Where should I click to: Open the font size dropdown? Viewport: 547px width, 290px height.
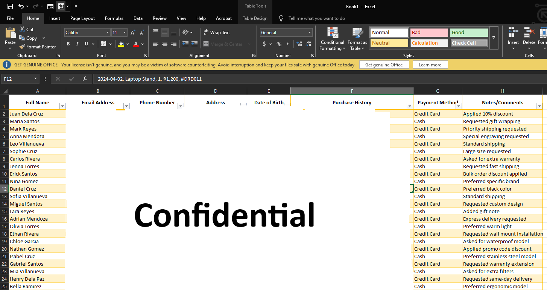click(125, 33)
